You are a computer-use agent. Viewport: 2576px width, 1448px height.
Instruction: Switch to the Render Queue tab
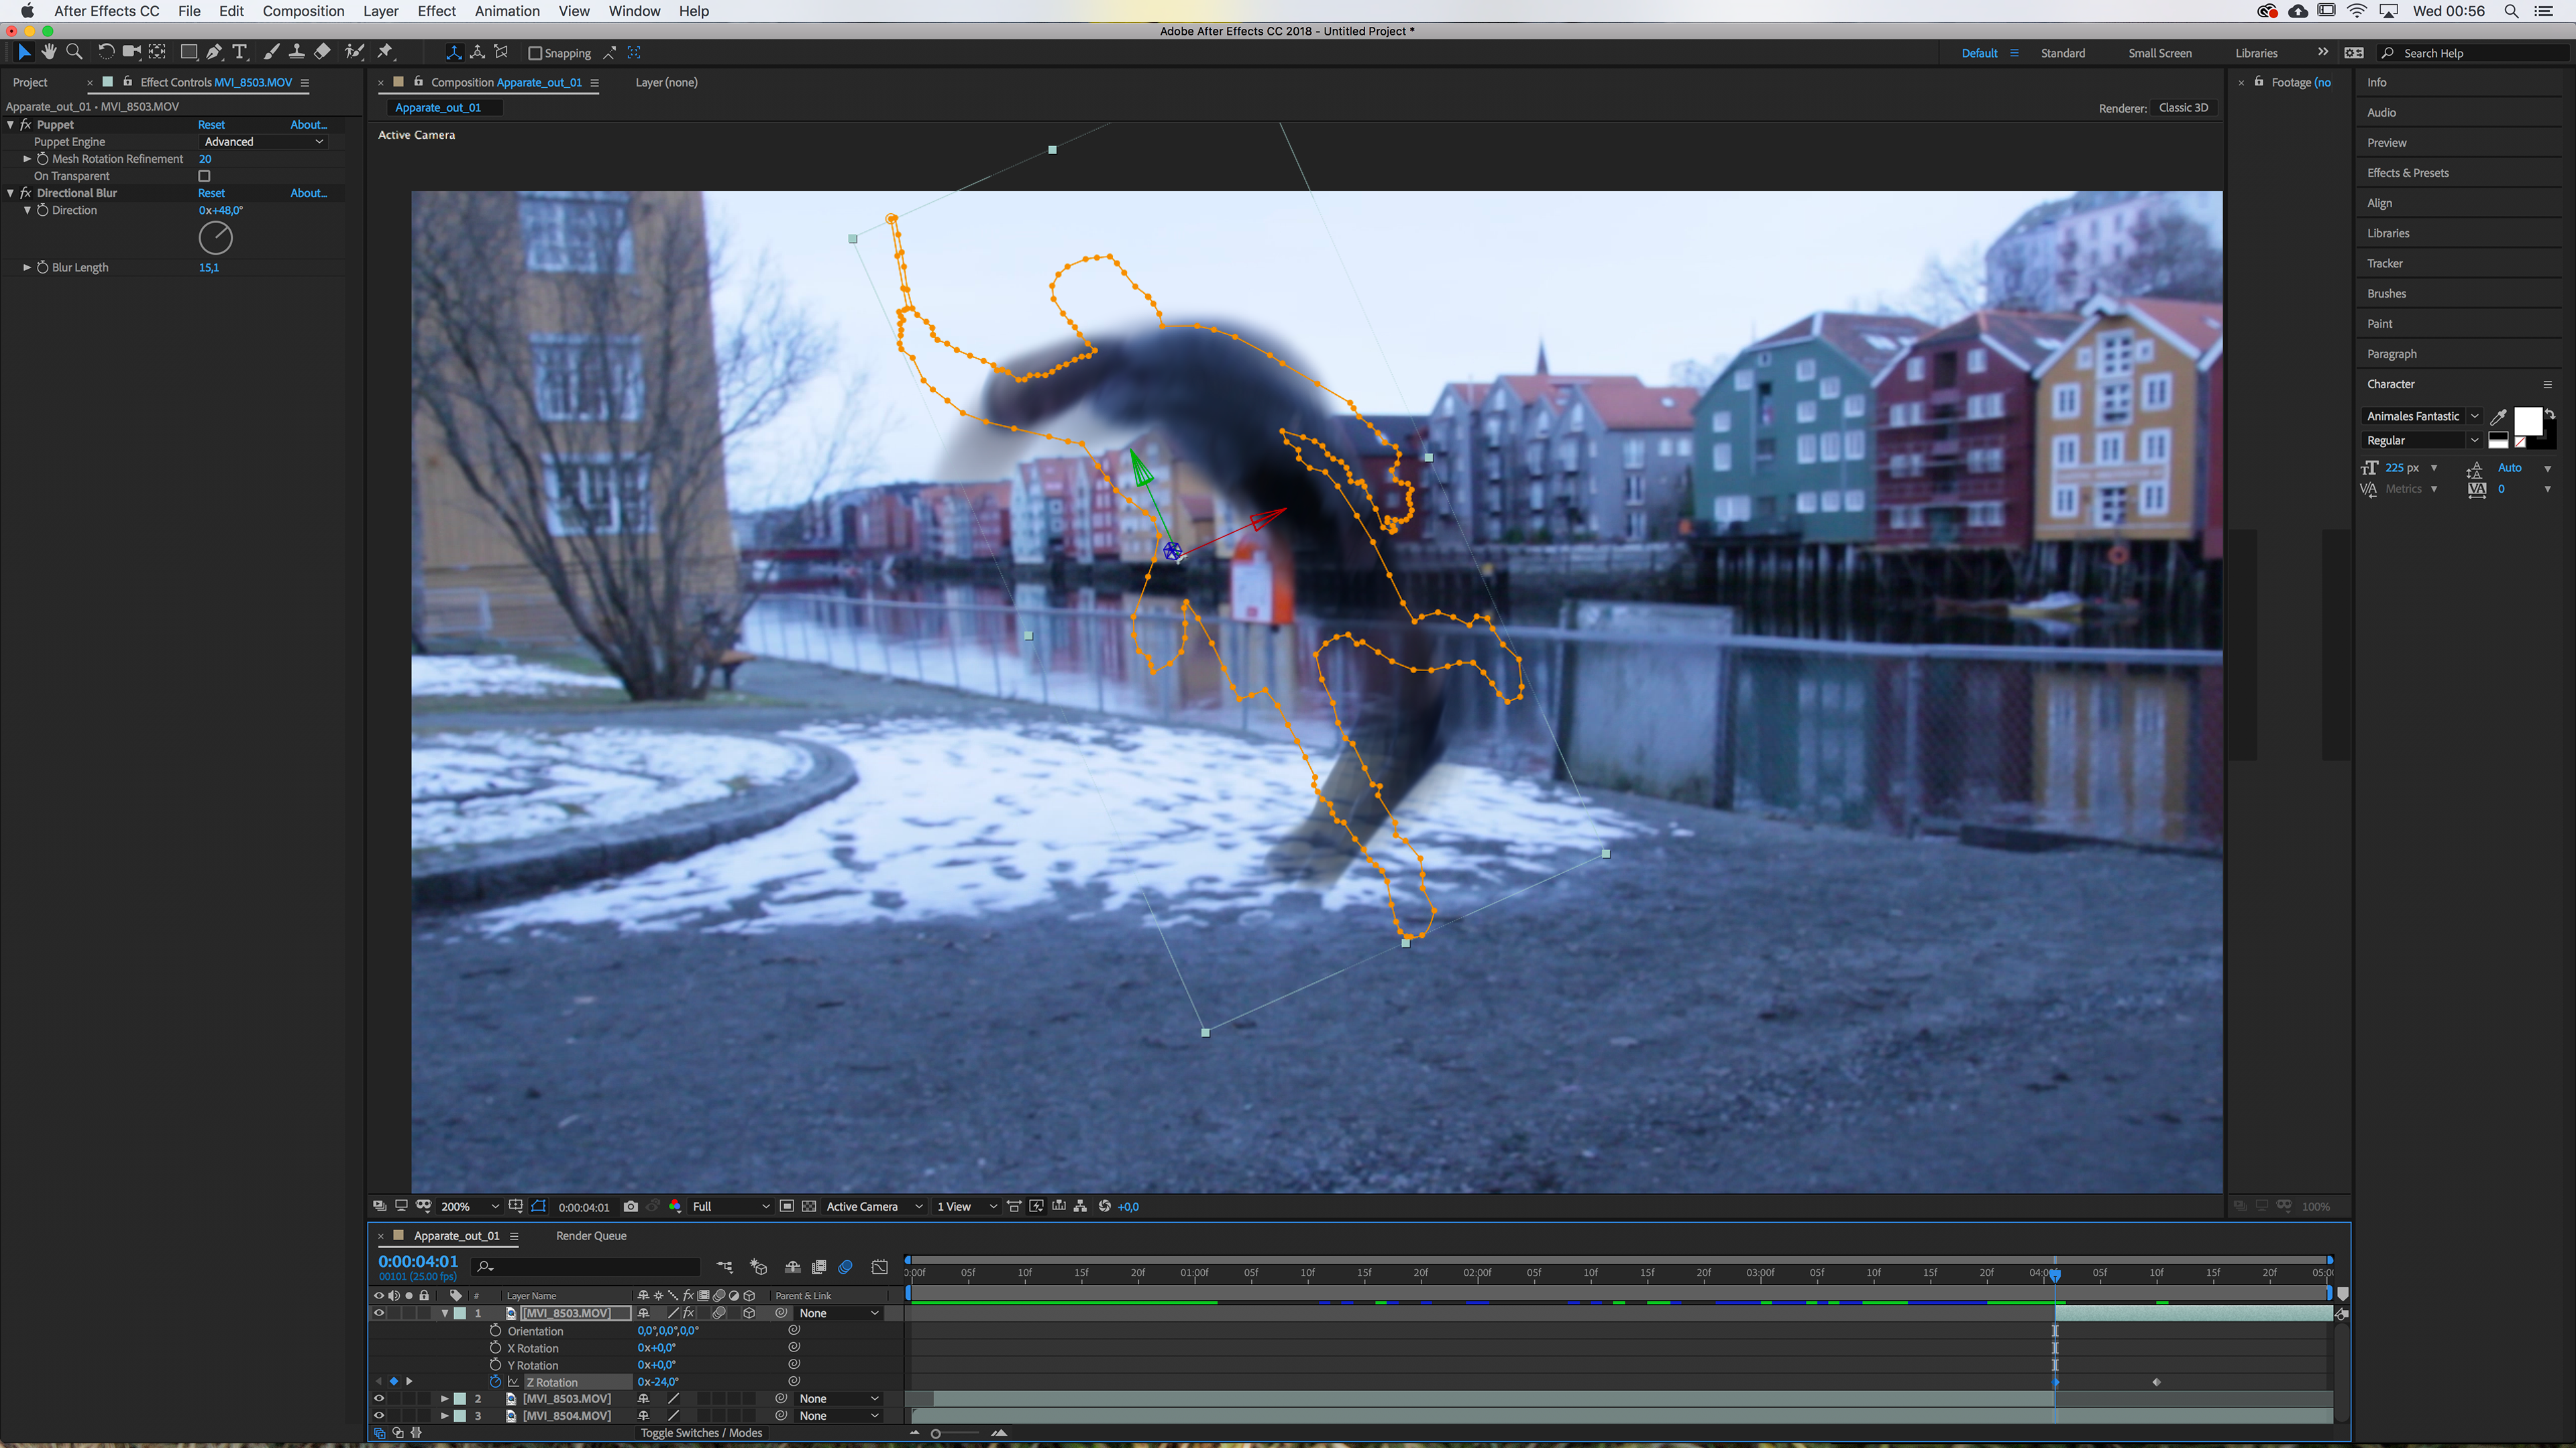[x=591, y=1236]
